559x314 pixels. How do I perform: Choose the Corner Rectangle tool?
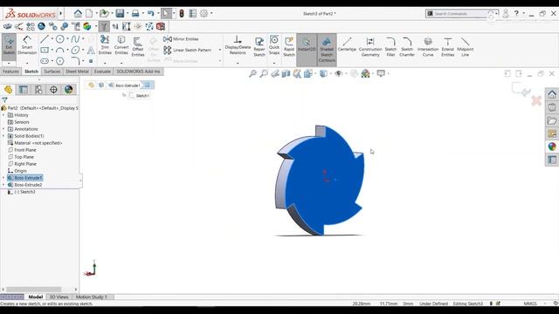[x=45, y=51]
